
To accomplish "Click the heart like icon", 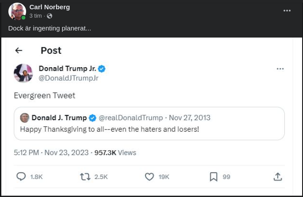I will tap(150, 177).
